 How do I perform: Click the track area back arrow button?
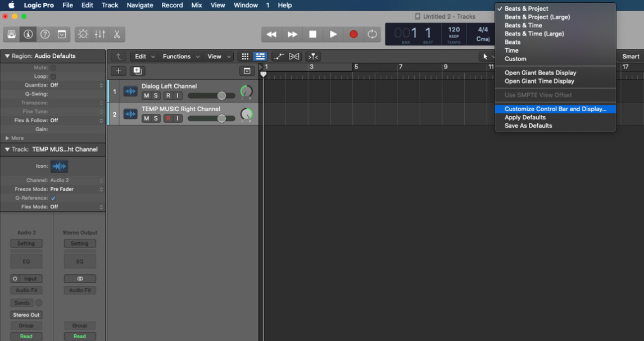[x=118, y=57]
